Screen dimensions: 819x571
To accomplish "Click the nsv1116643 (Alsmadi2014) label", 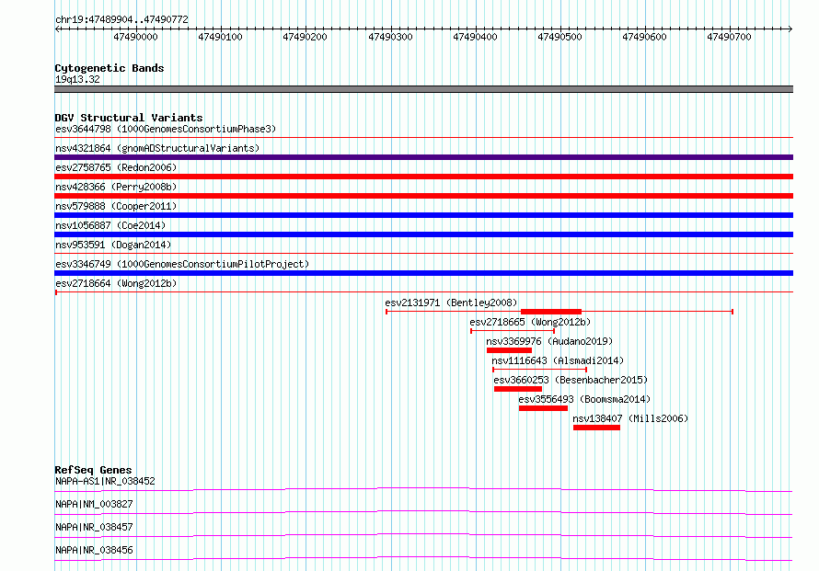I will (x=558, y=360).
